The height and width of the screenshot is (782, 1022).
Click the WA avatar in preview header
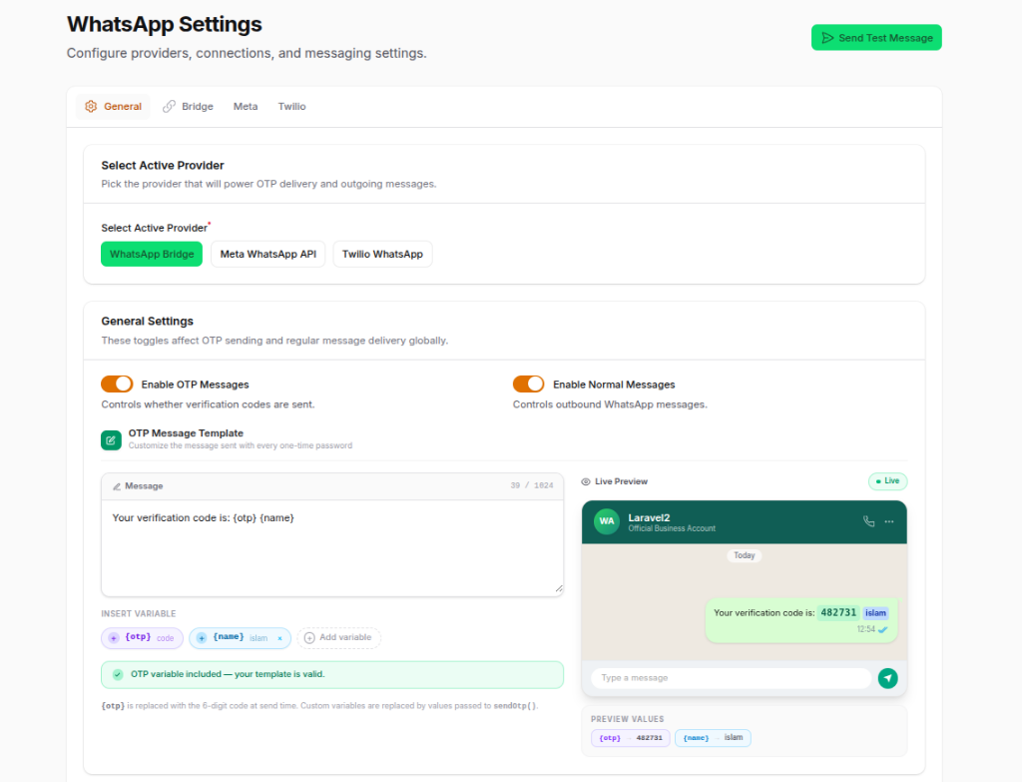[x=606, y=521]
